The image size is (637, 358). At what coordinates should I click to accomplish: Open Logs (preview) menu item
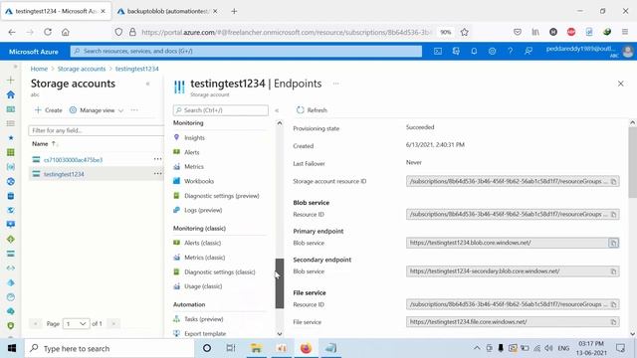203,210
